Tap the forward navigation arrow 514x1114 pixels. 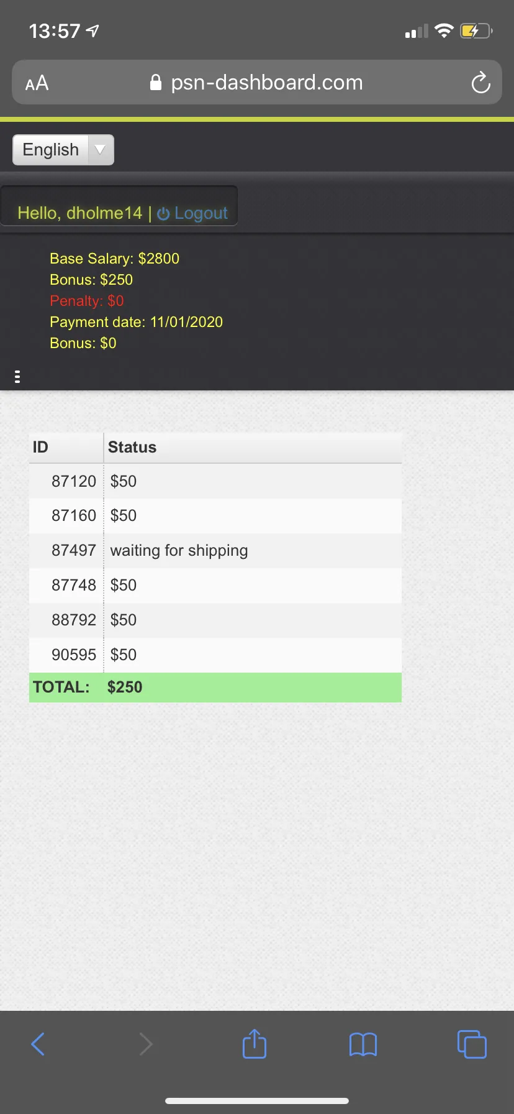146,1044
